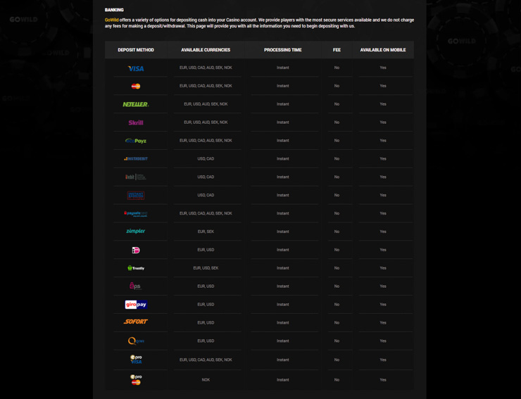Open the GoWild link in the intro text
The height and width of the screenshot is (399, 521).
[x=112, y=20]
